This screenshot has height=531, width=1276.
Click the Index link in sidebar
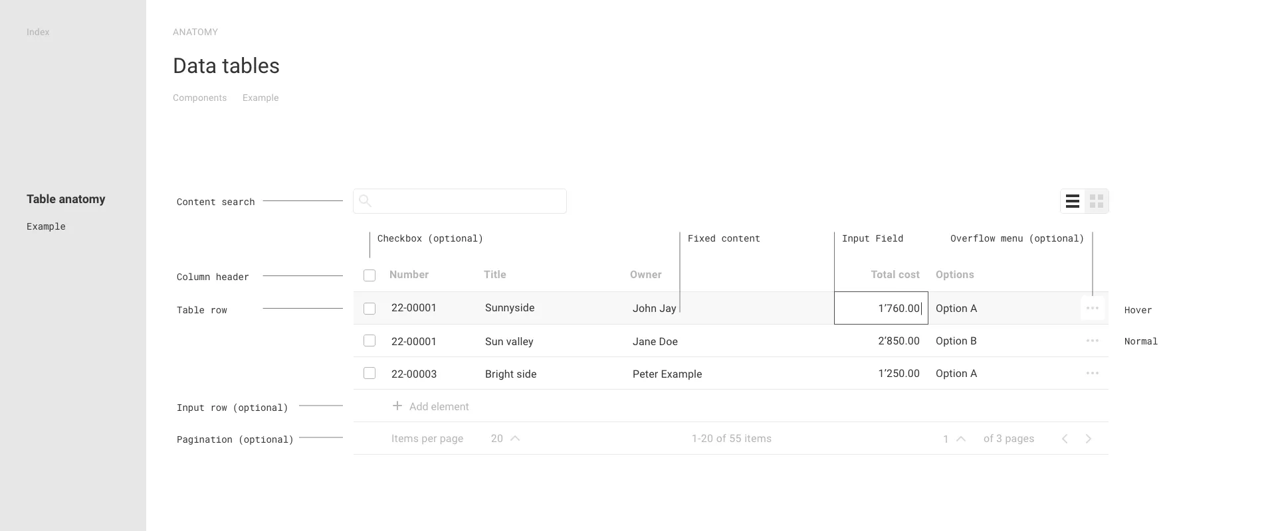(38, 32)
